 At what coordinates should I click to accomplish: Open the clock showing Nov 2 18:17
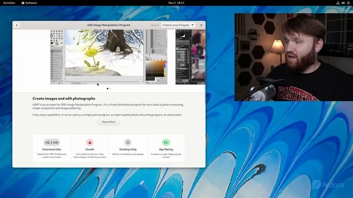point(176,3)
